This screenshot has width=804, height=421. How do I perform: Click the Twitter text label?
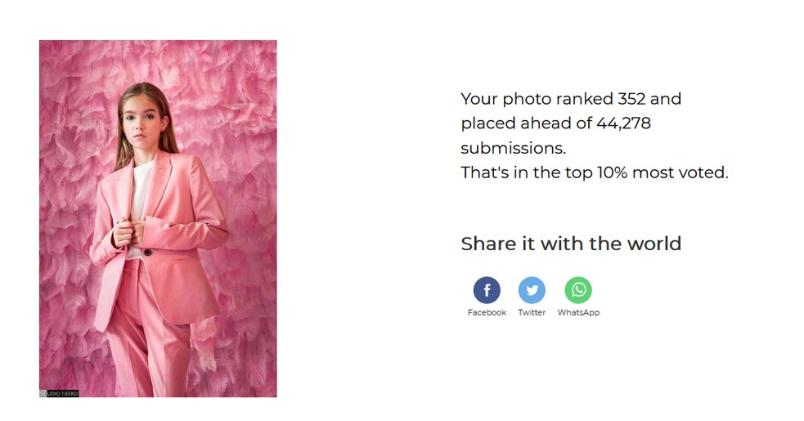coord(532,312)
